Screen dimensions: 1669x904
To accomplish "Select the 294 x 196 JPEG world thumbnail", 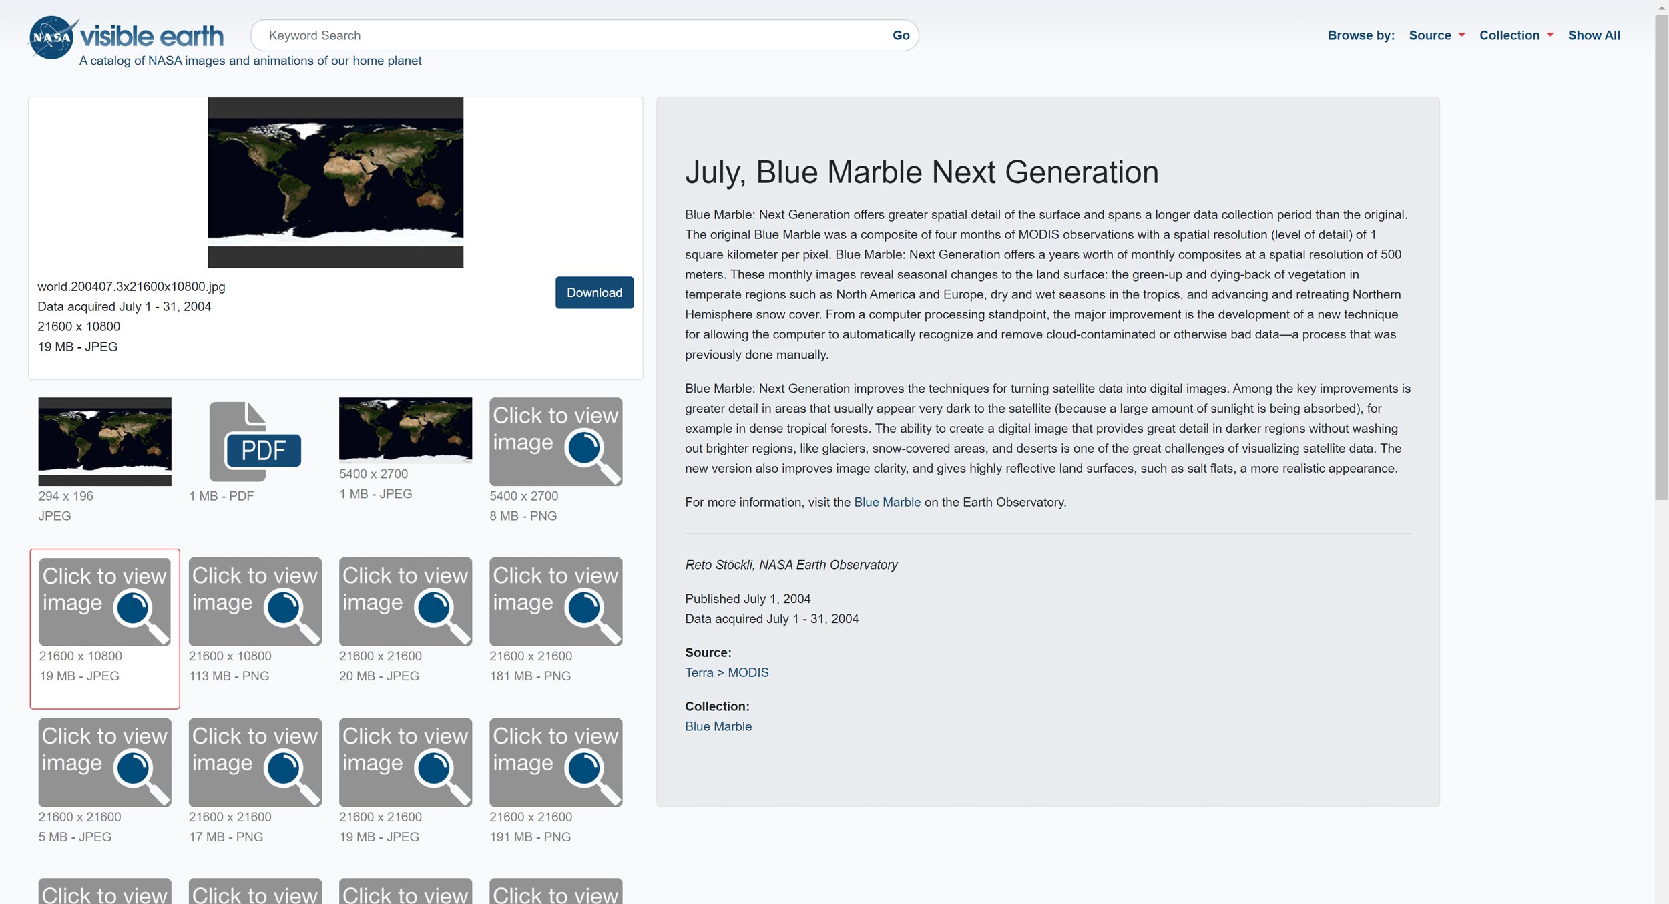I will click(x=105, y=441).
